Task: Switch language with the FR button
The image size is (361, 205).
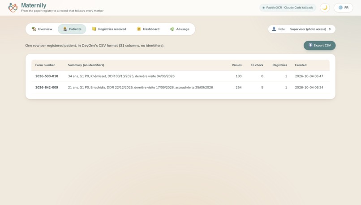Action: [343, 8]
